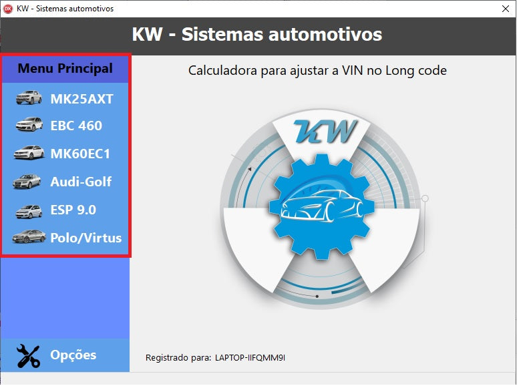Open the Polo/Virtus text label

[x=85, y=238]
